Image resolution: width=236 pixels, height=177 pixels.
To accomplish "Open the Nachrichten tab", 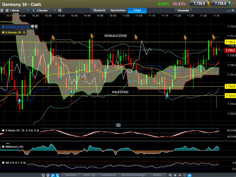I will (x=118, y=11).
